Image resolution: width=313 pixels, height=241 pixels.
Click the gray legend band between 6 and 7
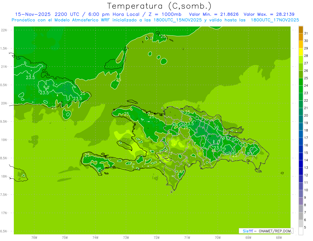301,216
